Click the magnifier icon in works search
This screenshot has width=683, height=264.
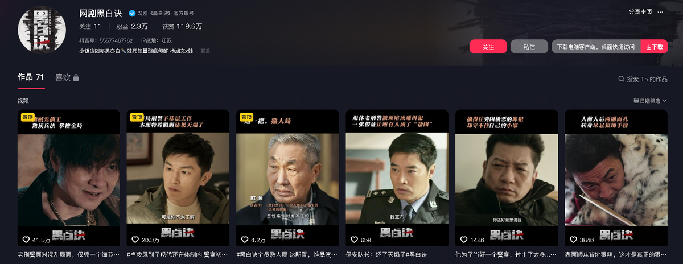pyautogui.click(x=621, y=80)
